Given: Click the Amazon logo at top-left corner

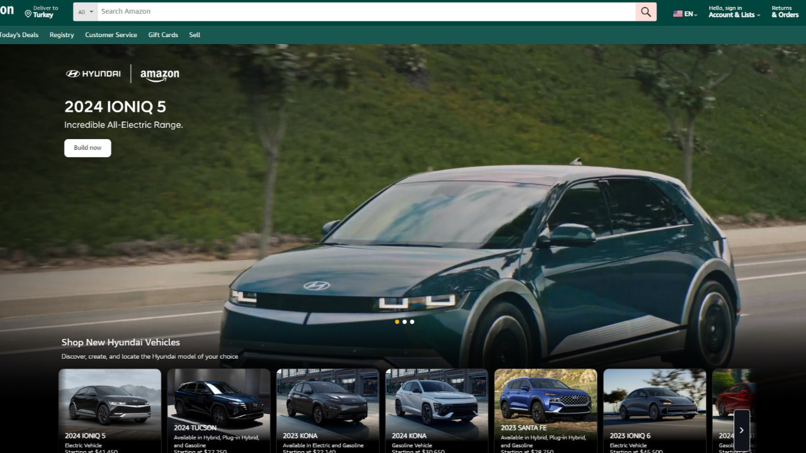Looking at the screenshot, I should [x=6, y=11].
